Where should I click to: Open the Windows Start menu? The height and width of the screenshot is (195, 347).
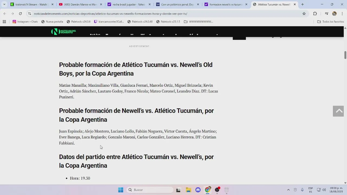(121, 190)
